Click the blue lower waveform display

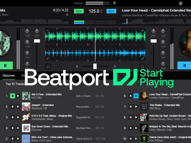[x=95, y=53]
